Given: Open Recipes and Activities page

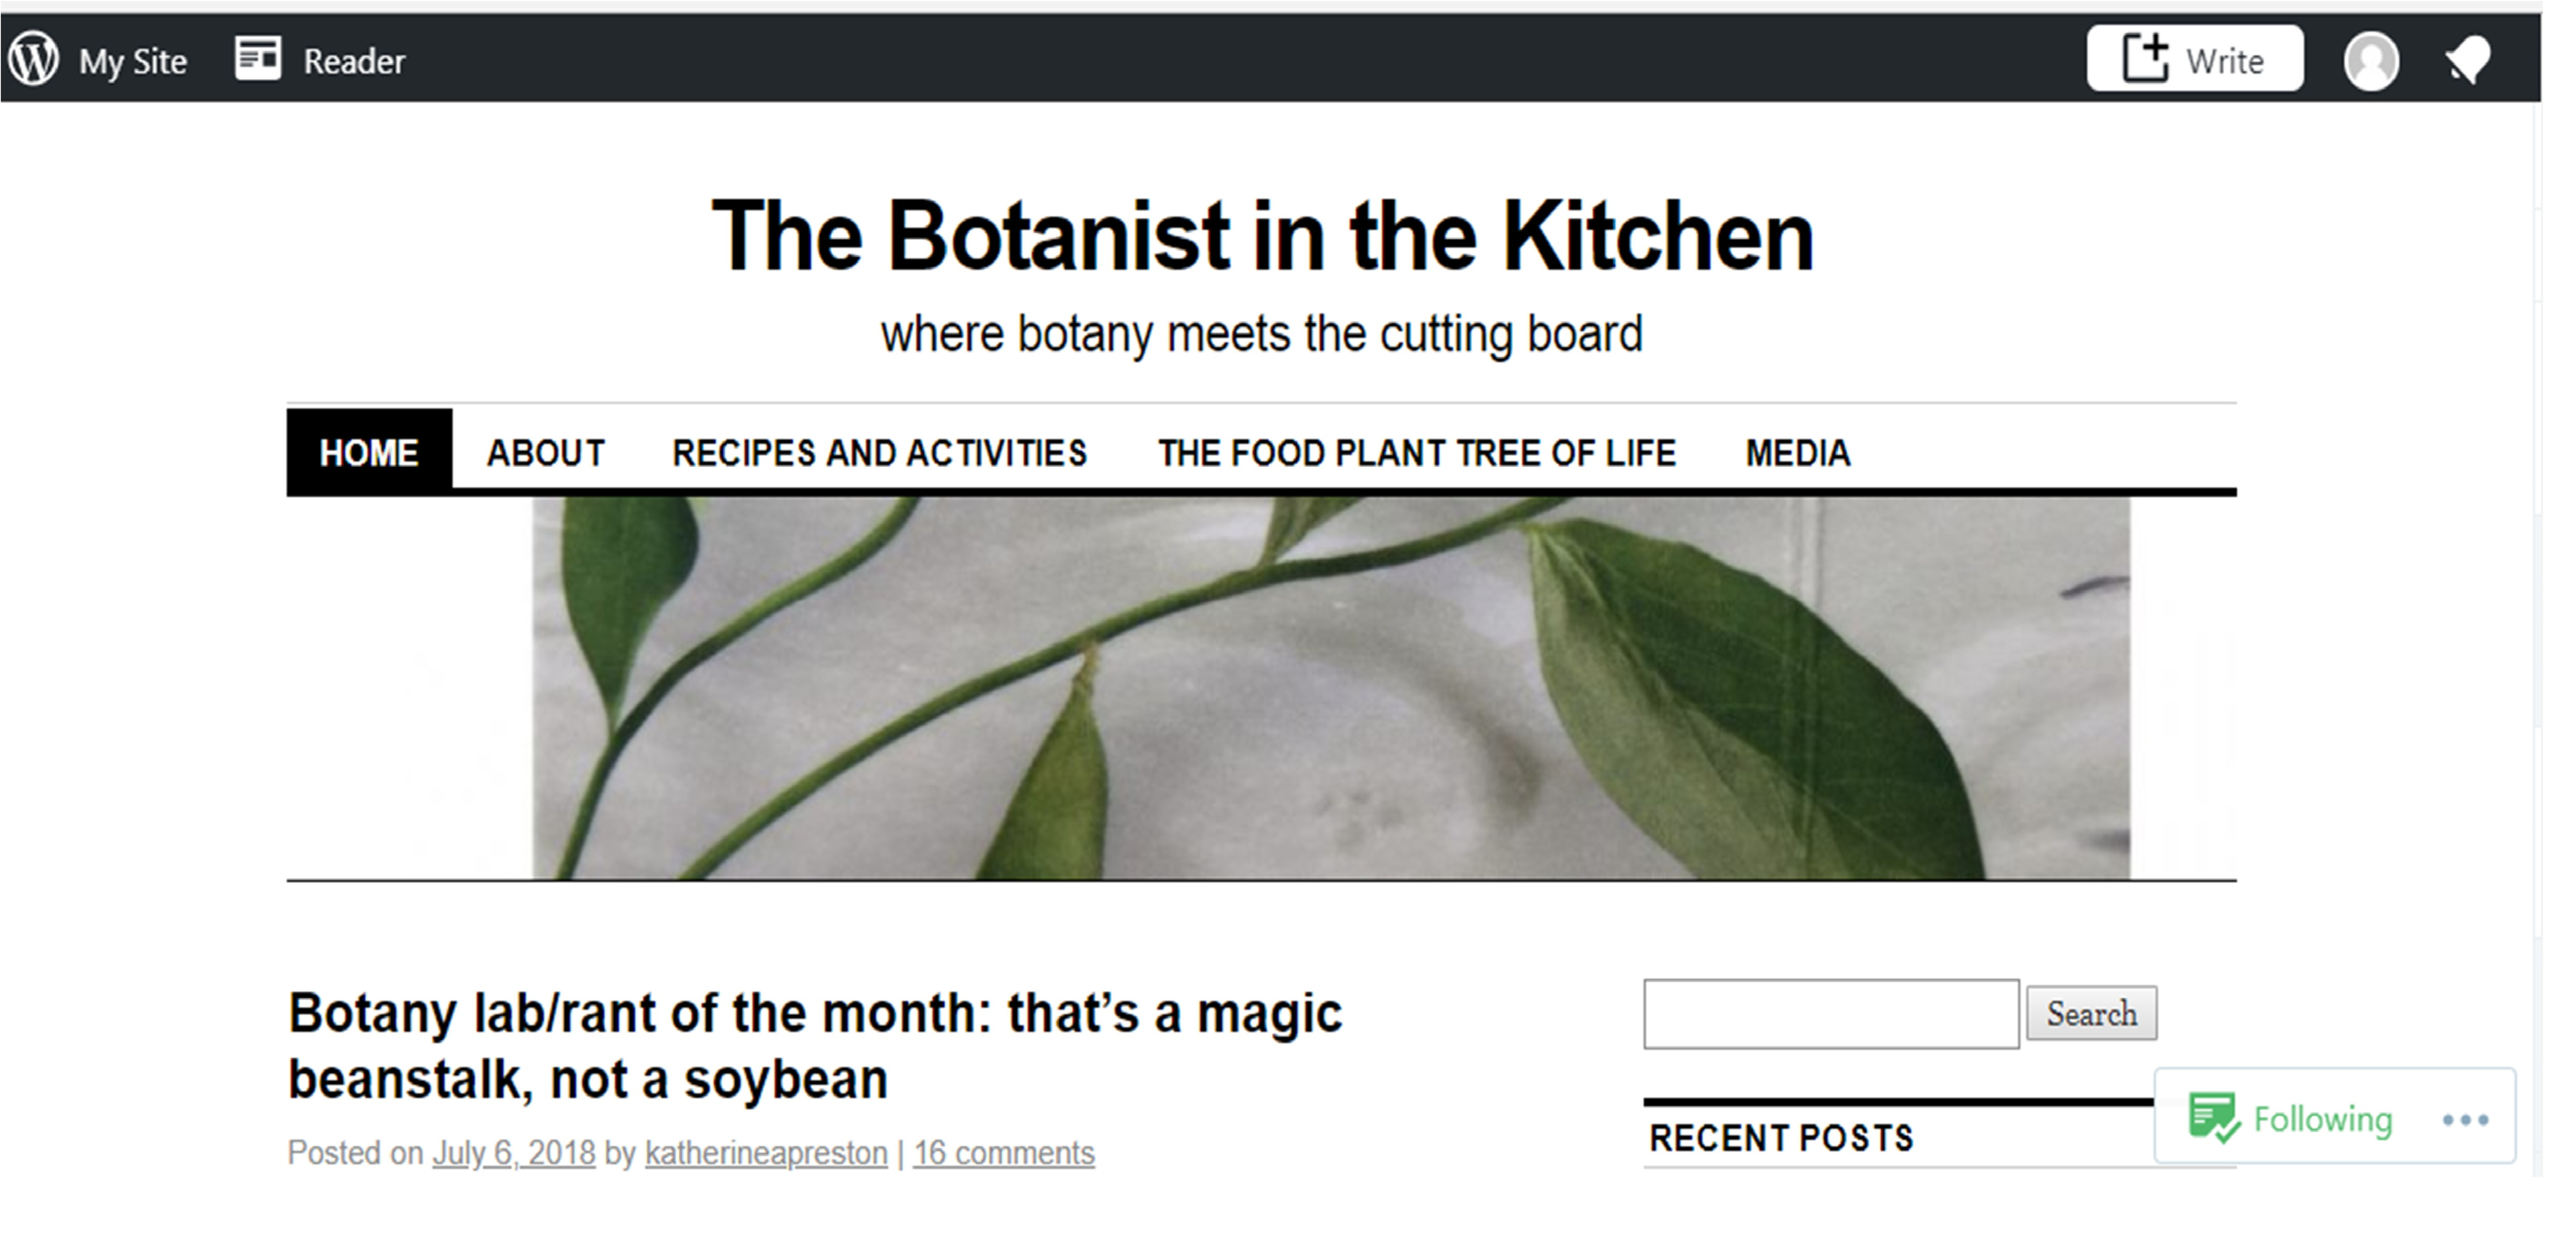Looking at the screenshot, I should pyautogui.click(x=879, y=453).
